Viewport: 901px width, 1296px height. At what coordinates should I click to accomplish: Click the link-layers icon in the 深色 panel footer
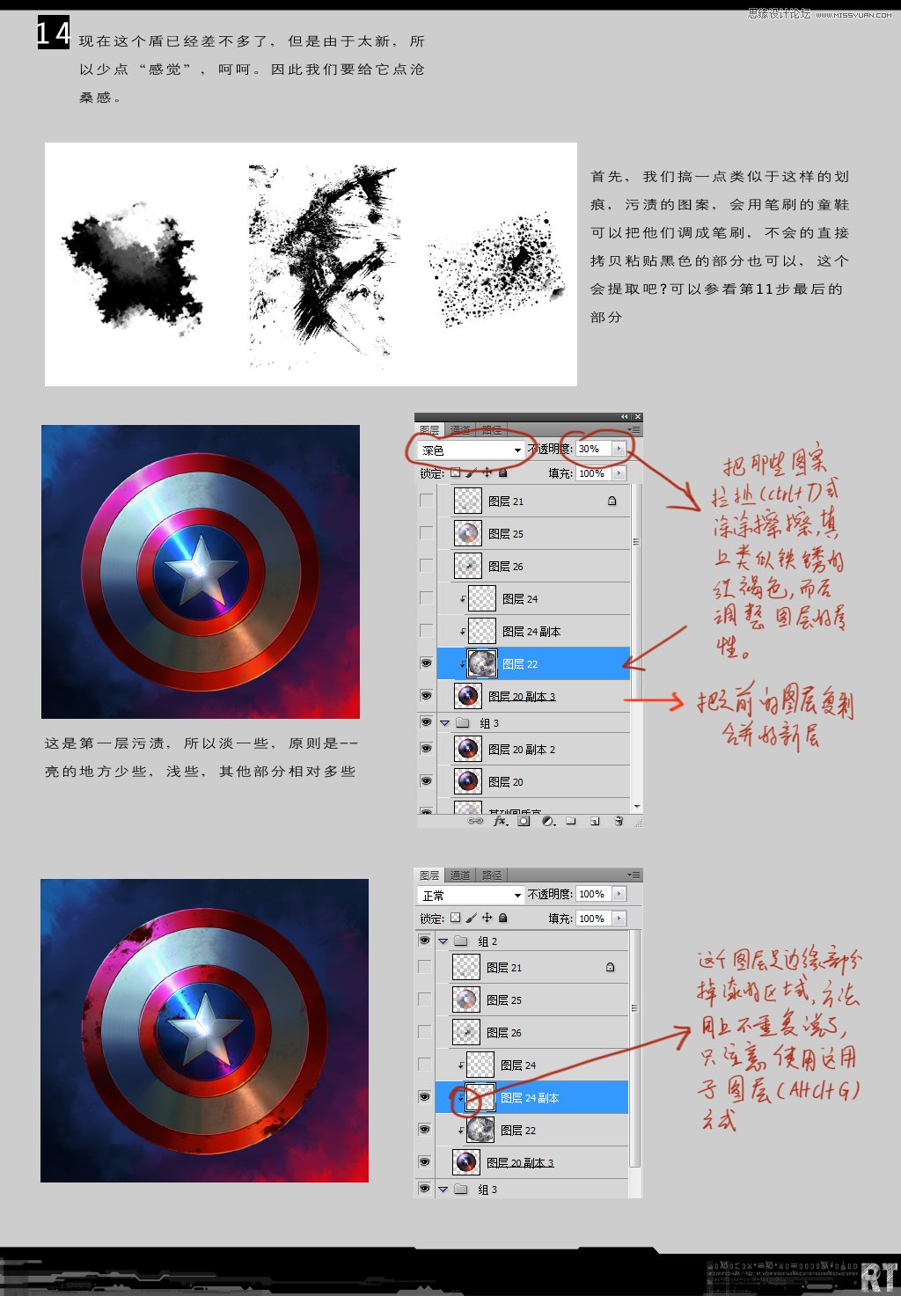(x=475, y=821)
